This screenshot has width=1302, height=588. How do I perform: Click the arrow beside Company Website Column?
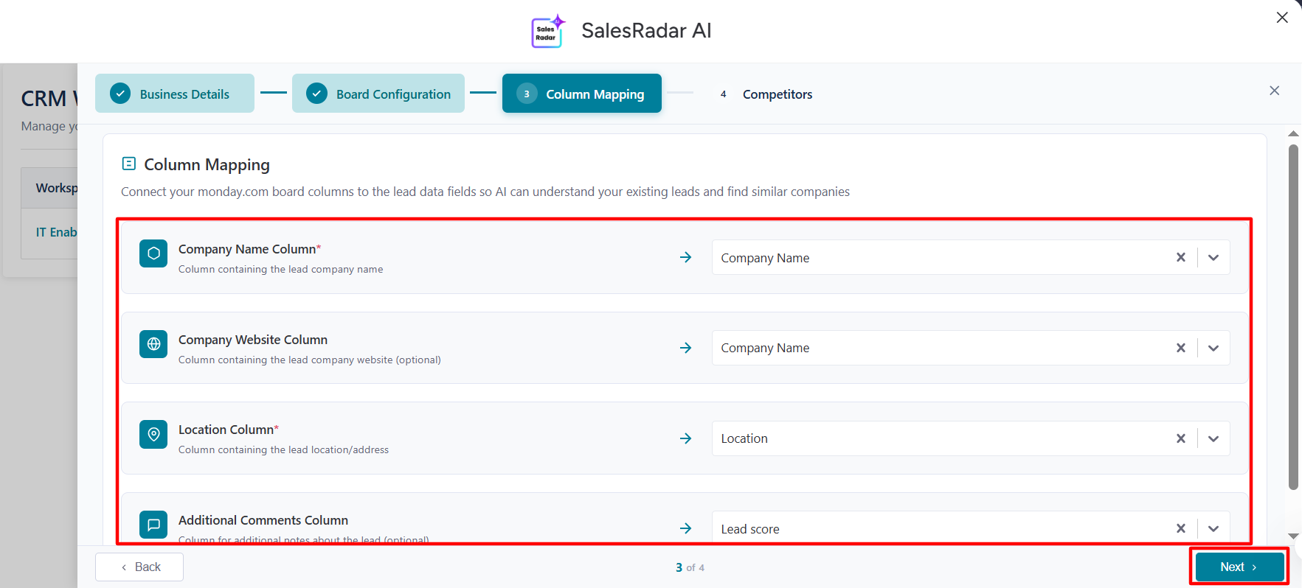[x=686, y=348]
